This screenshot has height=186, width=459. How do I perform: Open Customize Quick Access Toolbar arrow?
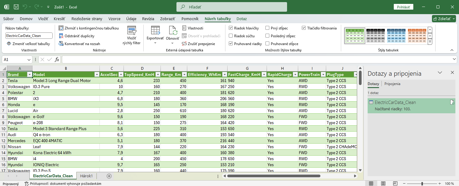pyautogui.click(x=49, y=7)
